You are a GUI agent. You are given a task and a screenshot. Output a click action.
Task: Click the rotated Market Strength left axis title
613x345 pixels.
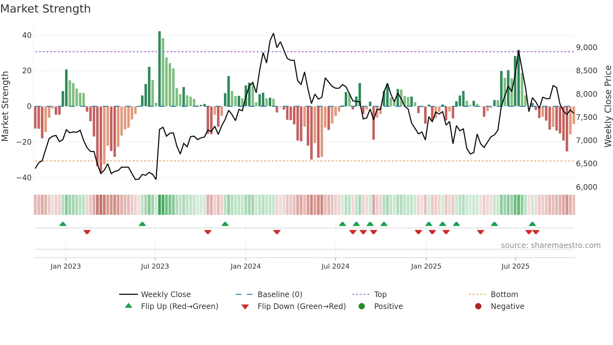pyautogui.click(x=5, y=106)
